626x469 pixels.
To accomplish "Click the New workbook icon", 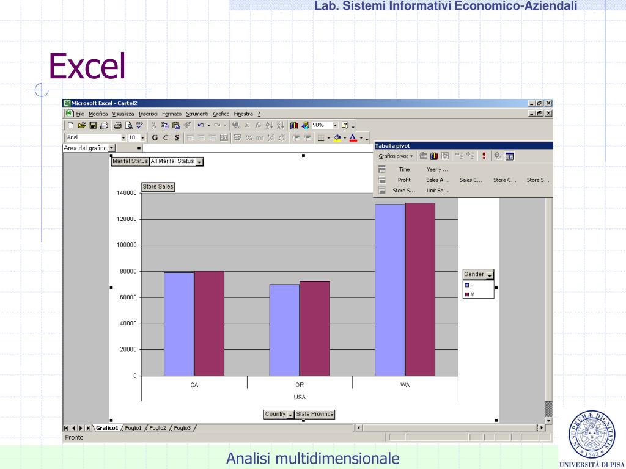I will click(71, 125).
